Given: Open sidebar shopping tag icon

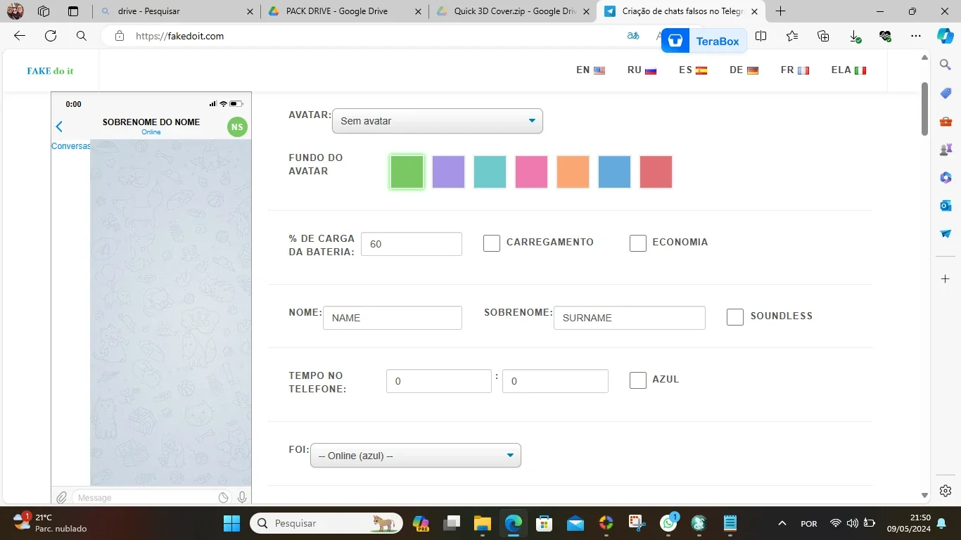Looking at the screenshot, I should (946, 93).
